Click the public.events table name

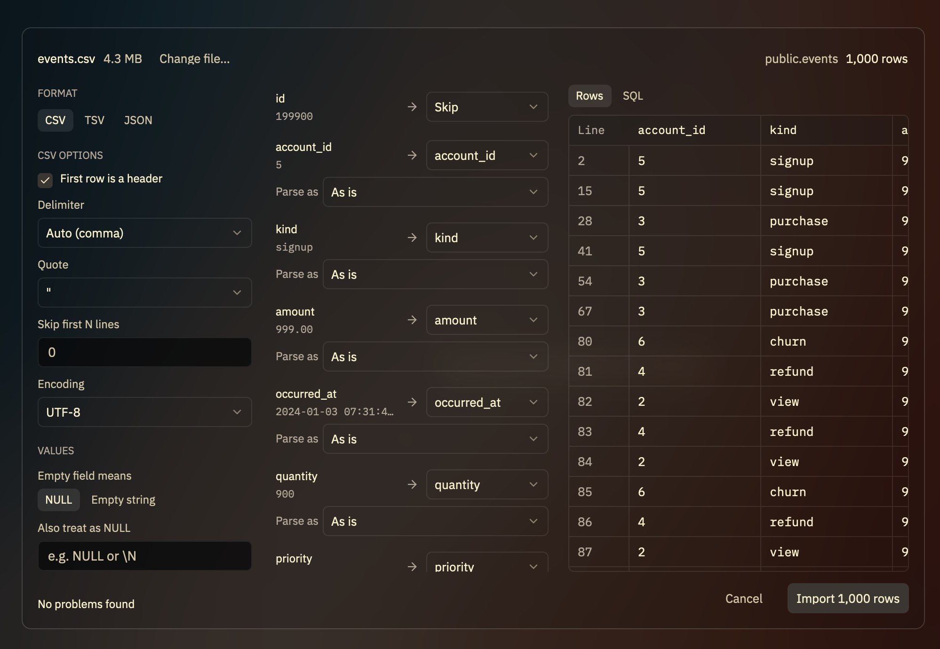(801, 59)
